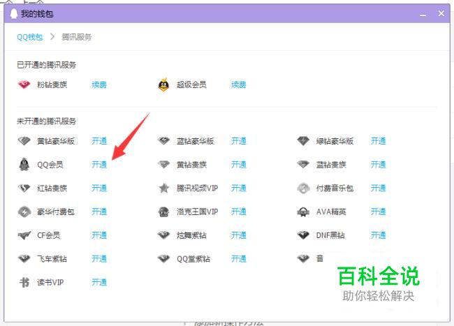Click the 黄钻豪华版 diamond icon

click(24, 141)
